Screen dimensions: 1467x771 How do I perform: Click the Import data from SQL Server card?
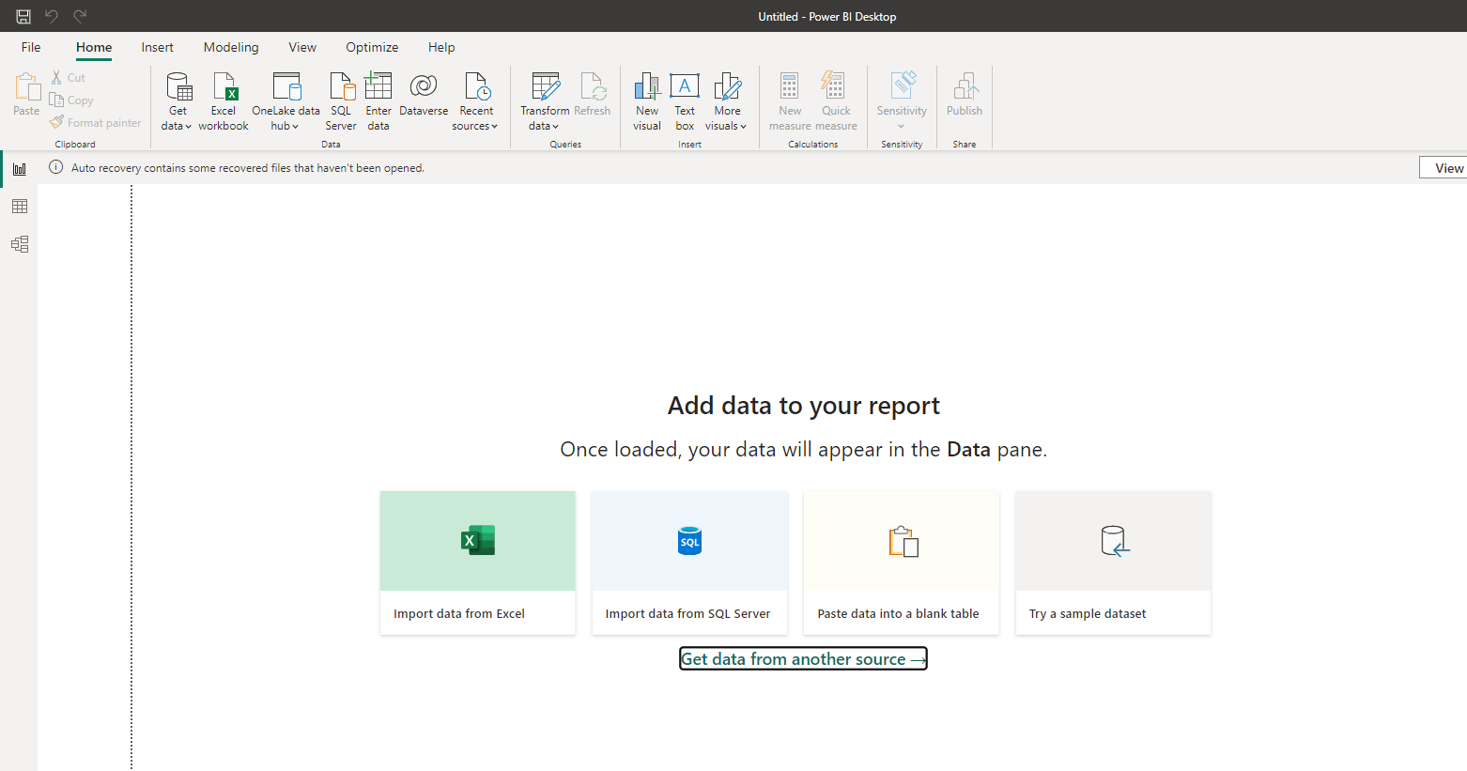(689, 563)
